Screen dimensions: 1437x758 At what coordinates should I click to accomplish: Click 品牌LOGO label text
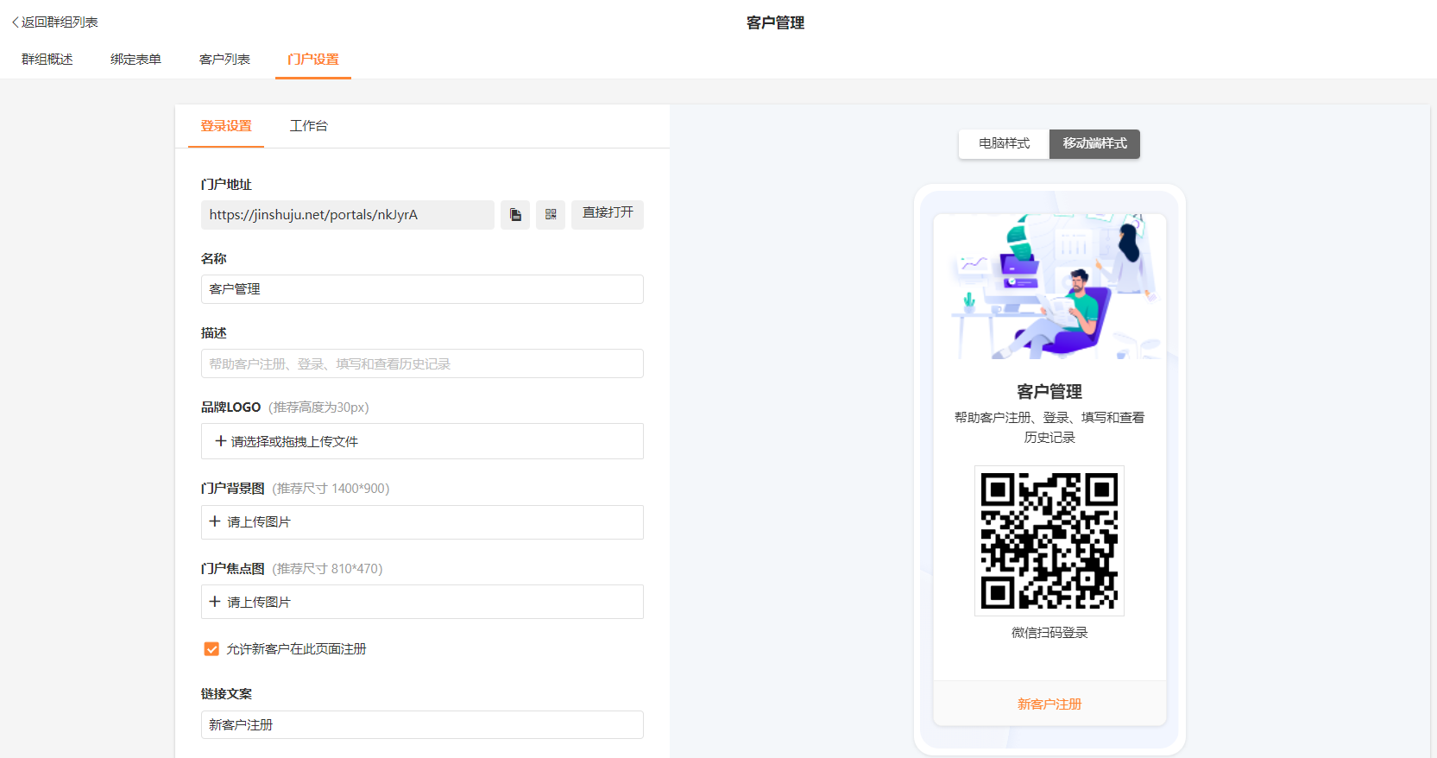230,407
